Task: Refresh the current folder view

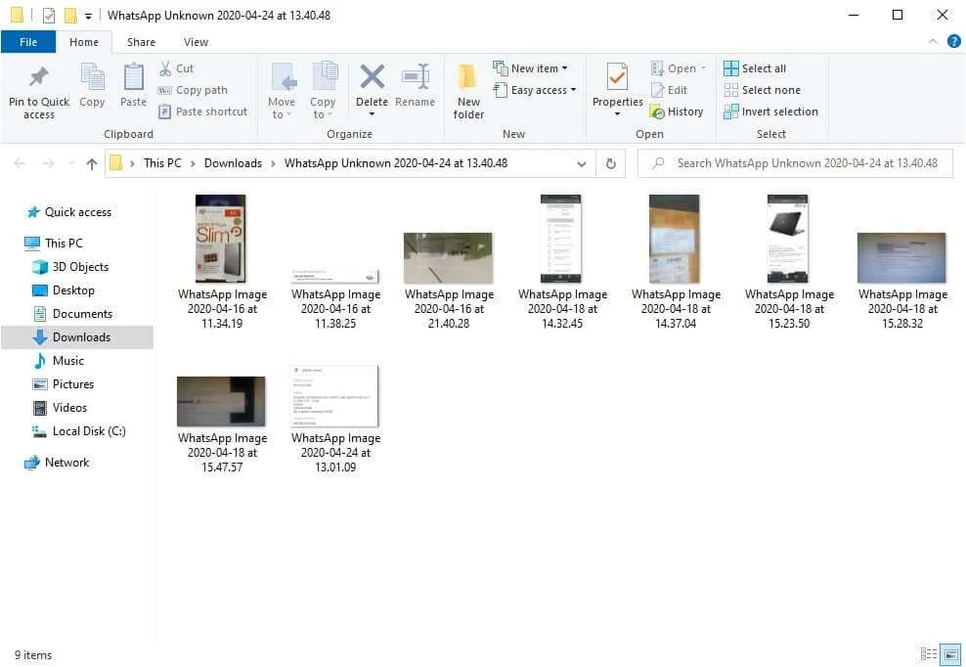Action: (610, 163)
